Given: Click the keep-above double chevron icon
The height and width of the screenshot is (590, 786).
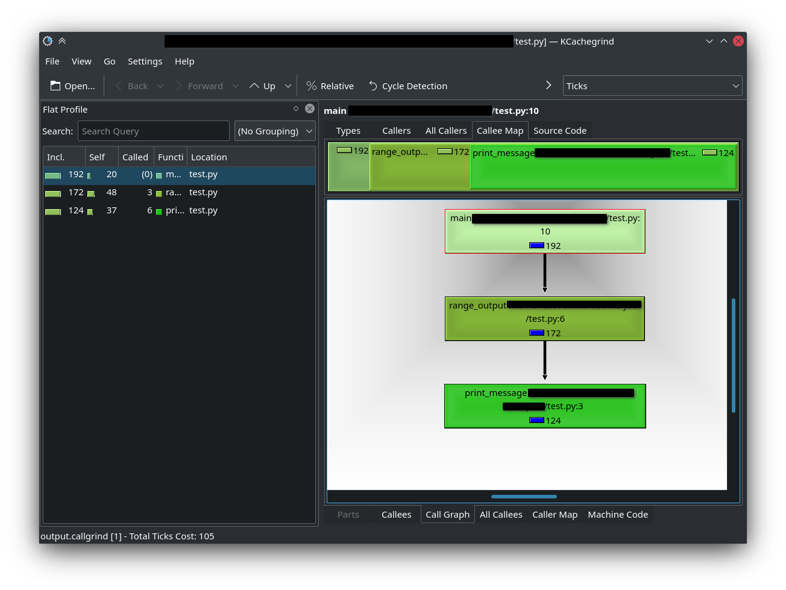Looking at the screenshot, I should point(62,41).
